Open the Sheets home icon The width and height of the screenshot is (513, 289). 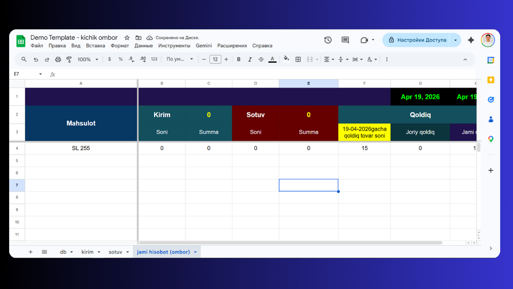21,41
